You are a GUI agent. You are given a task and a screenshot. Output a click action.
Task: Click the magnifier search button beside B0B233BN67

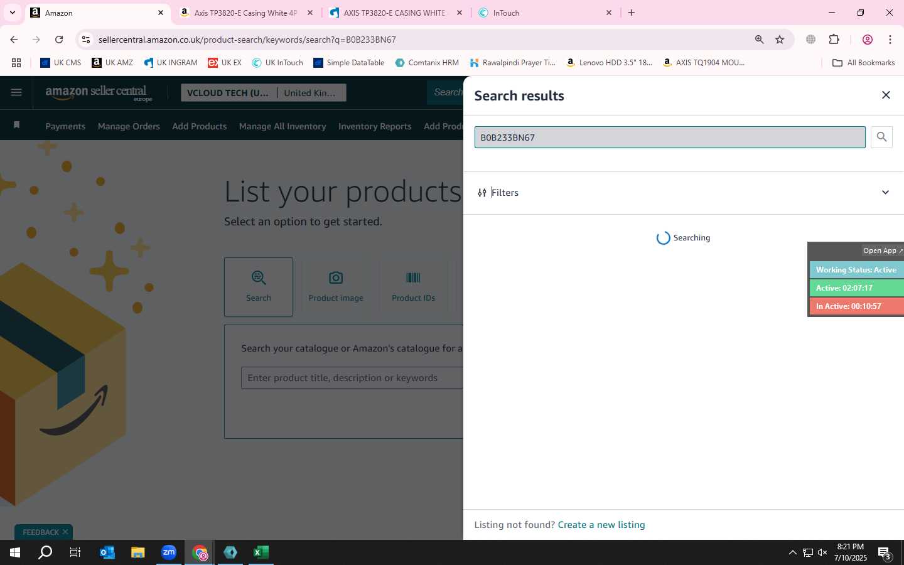pos(881,137)
